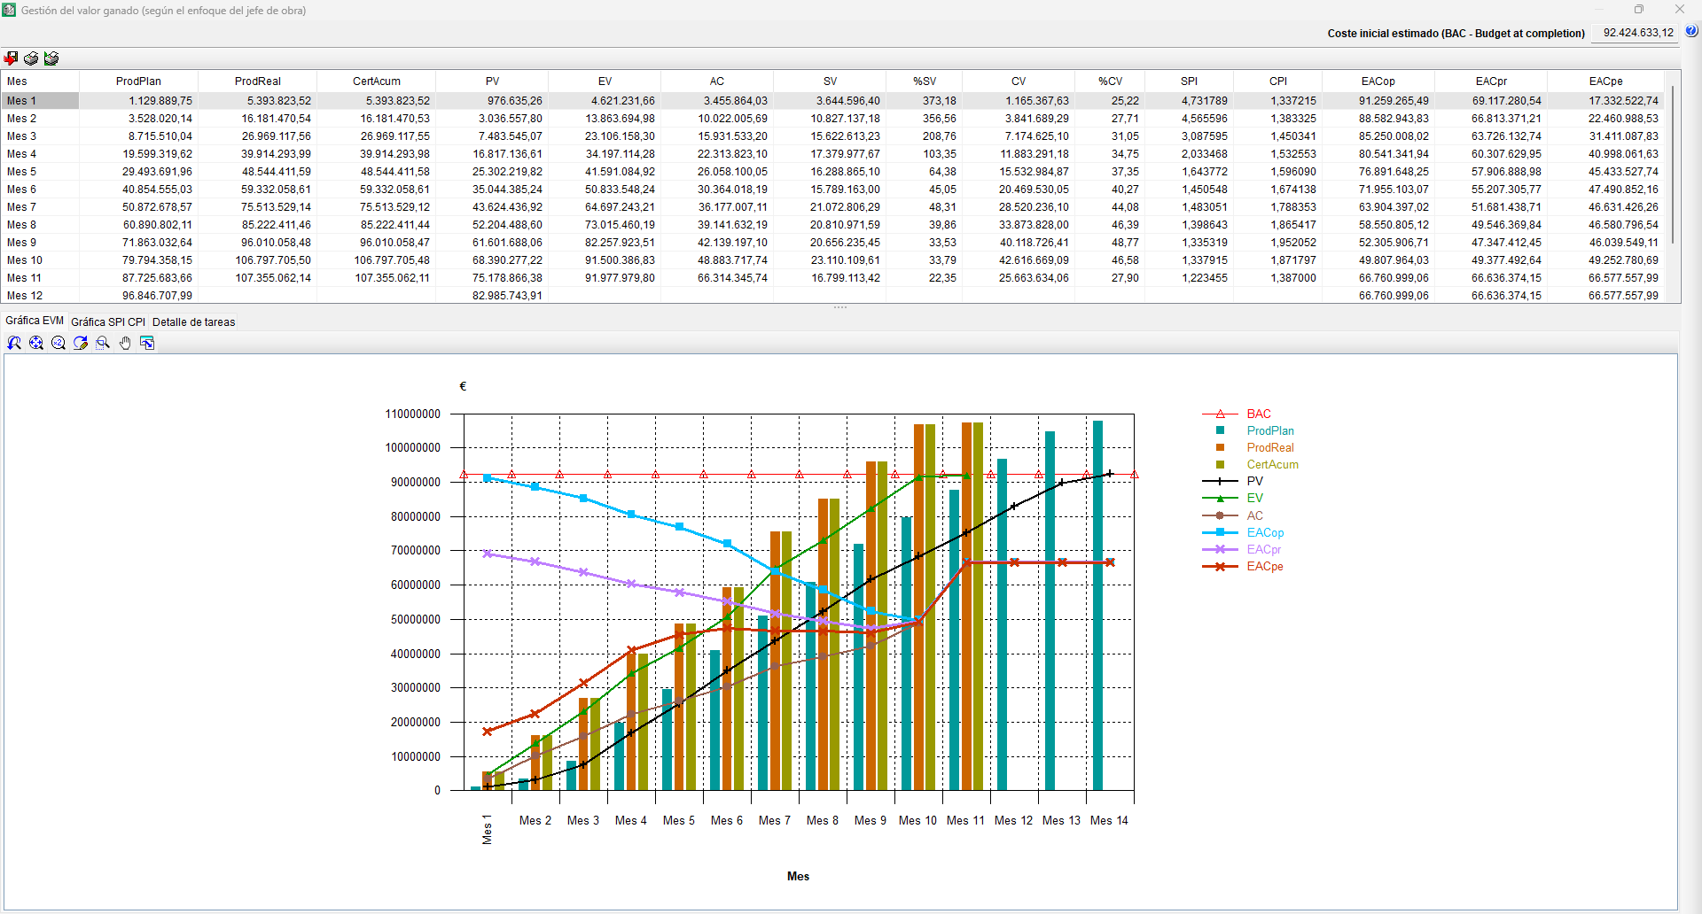Open the Detalle de tareas tab
The width and height of the screenshot is (1702, 914).
(193, 322)
